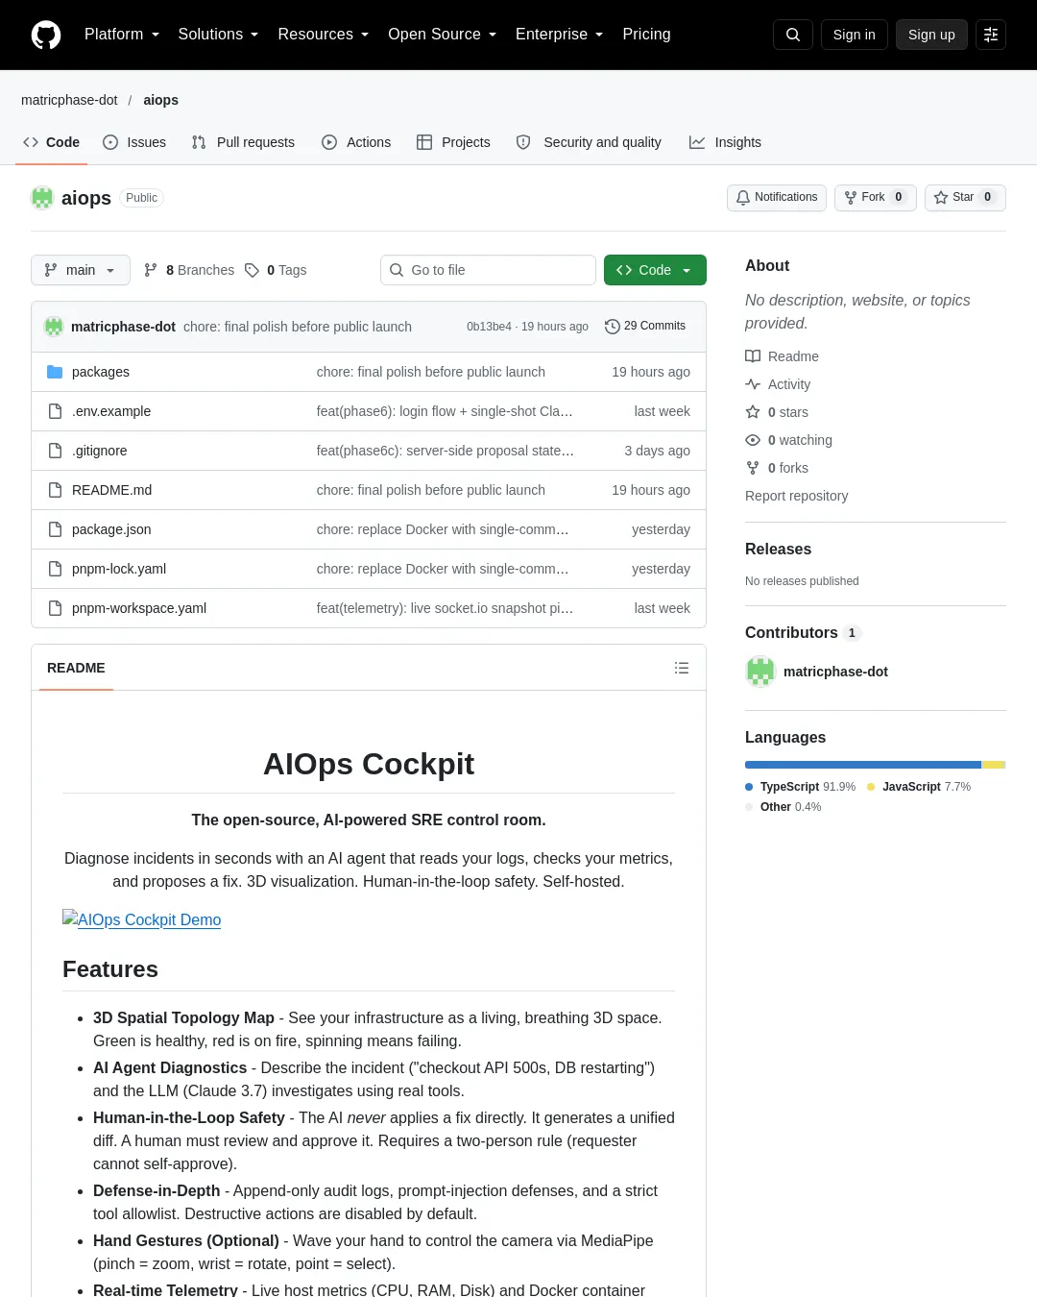
Task: Open the Insights tab
Action: point(725,142)
